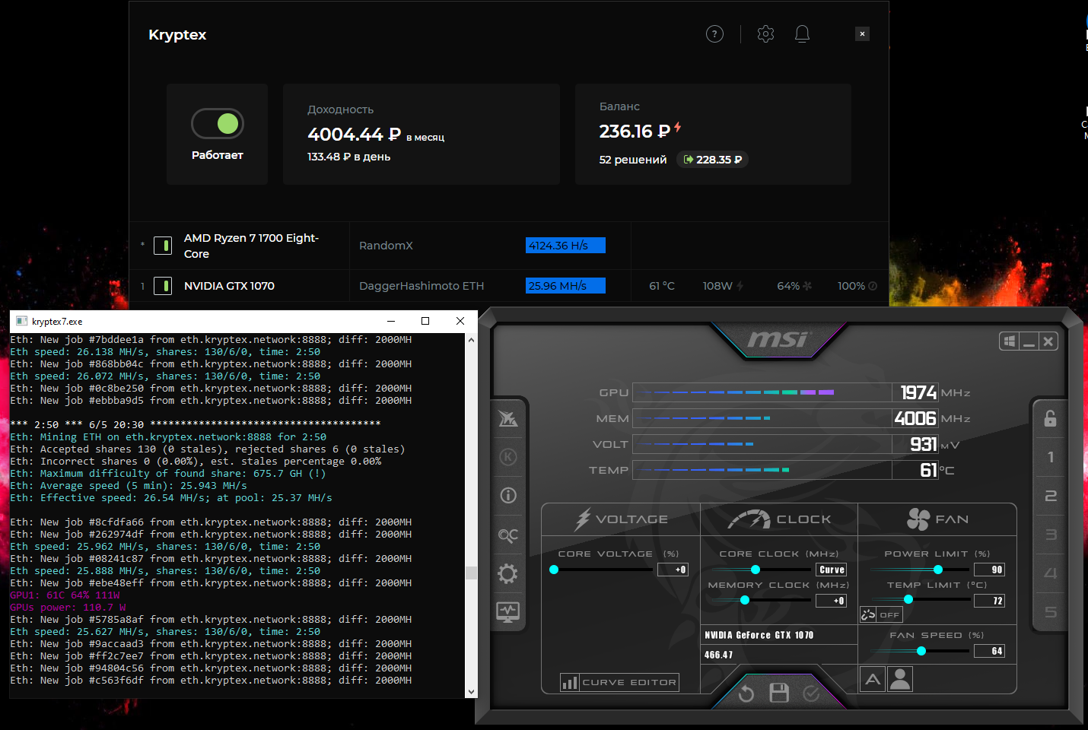Screen dimensions: 1088x730
Task: Select Afterburner profile slot 1
Action: [1051, 457]
